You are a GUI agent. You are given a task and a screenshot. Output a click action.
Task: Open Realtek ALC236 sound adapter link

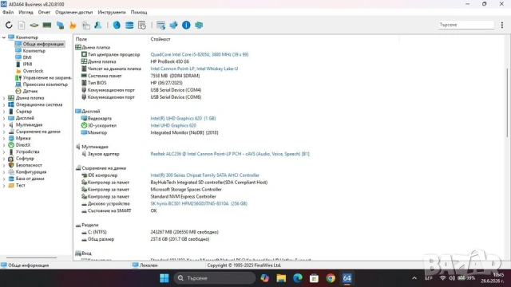tap(230, 154)
